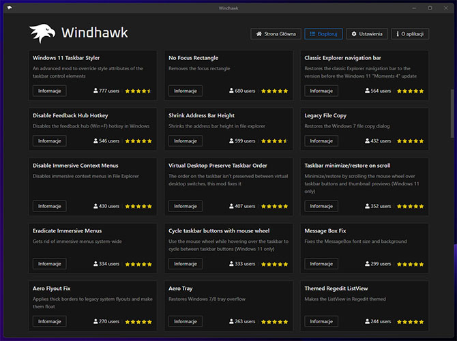Image resolution: width=457 pixels, height=341 pixels.
Task: Click user icon beside 299 users
Action: pyautogui.click(x=367, y=264)
